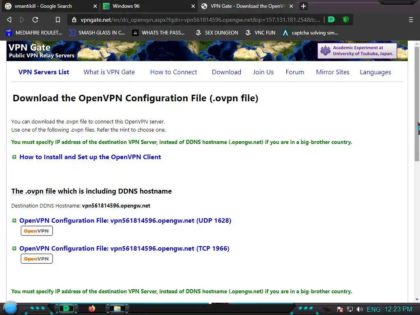Open the Start orb on taskbar
Viewport: 420px width, 315px height.
(x=10, y=308)
